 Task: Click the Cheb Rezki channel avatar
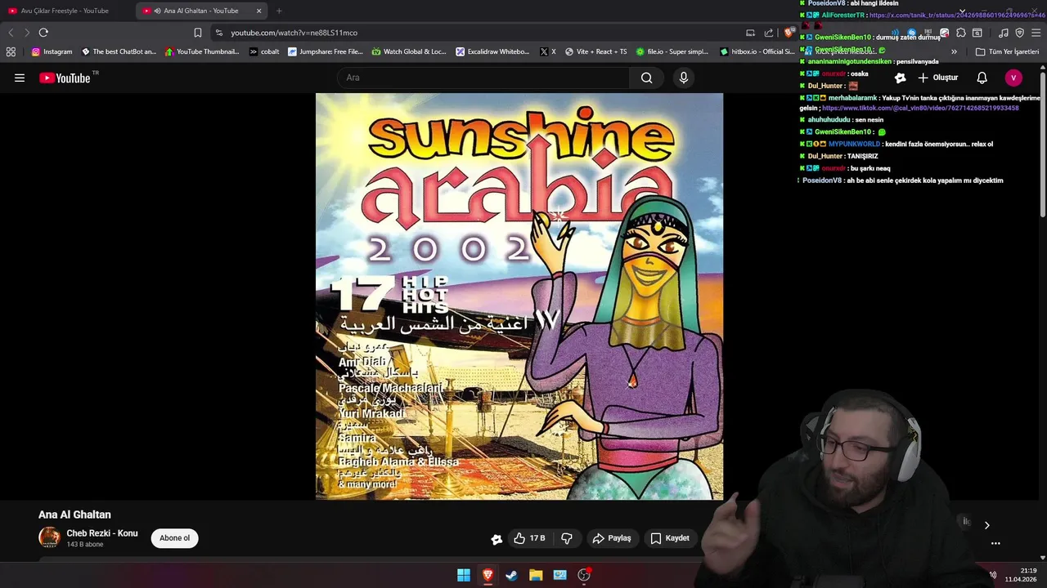coord(50,537)
